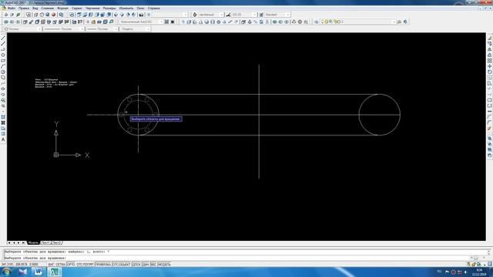Open the Размеры menu
The image size is (493, 277).
109,8
